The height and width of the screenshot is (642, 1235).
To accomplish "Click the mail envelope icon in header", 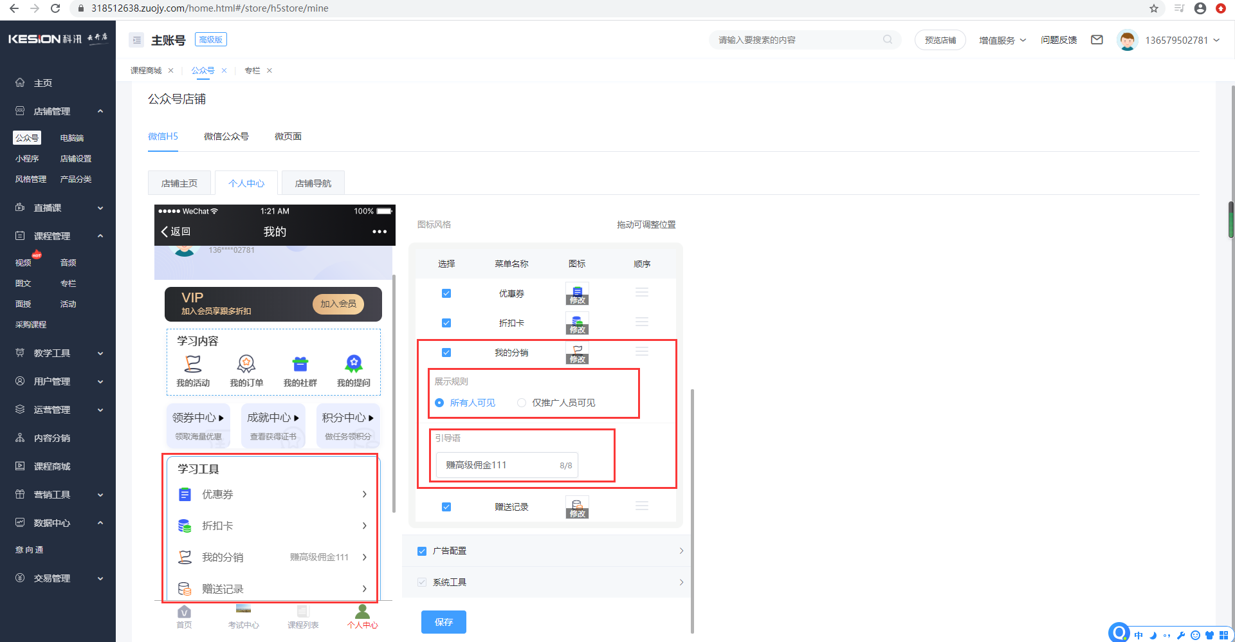I will point(1097,40).
